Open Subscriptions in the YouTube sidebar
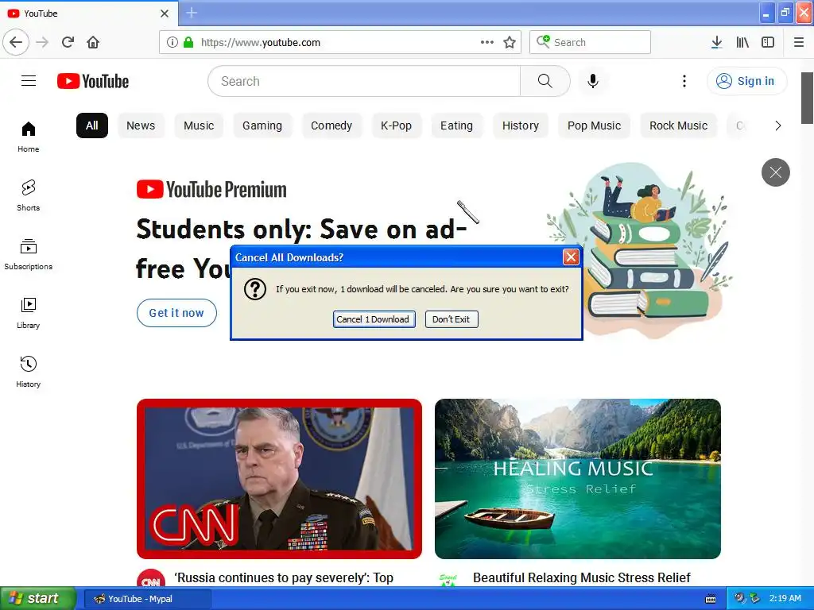The image size is (814, 610). coord(29,254)
